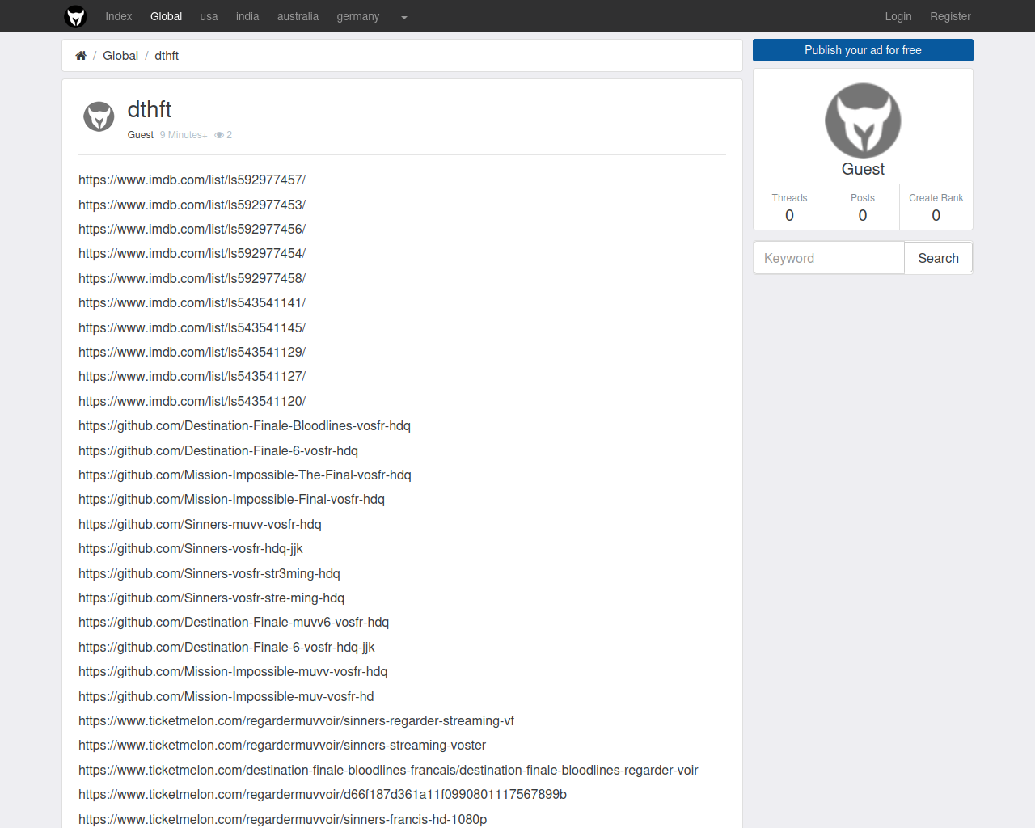Click ticketmelon destination-finale-bloodlines-regarder-voir line
This screenshot has width=1035, height=828.
[x=388, y=770]
